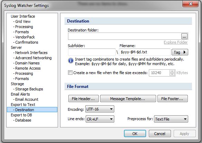Confirm settings with the OK button
This screenshot has height=143, width=202.
pos(135,134)
